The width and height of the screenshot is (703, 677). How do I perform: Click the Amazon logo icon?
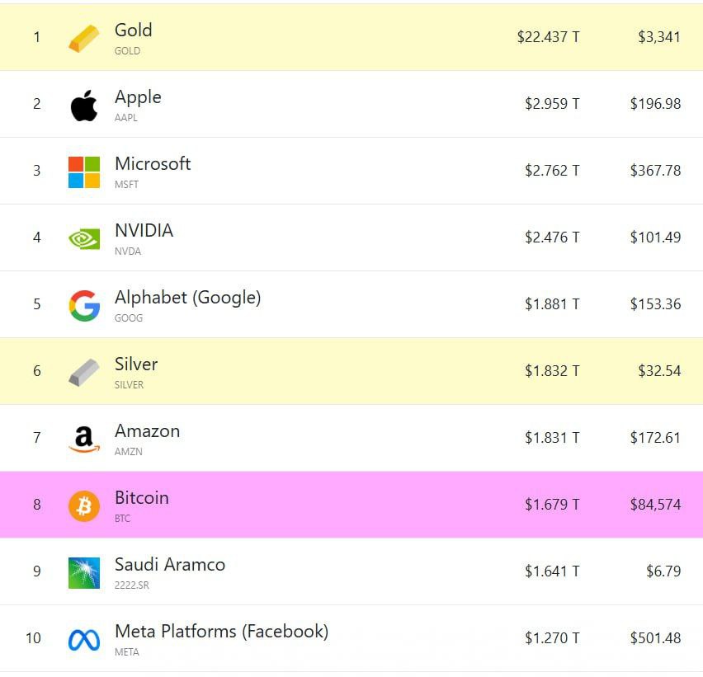pyautogui.click(x=83, y=439)
